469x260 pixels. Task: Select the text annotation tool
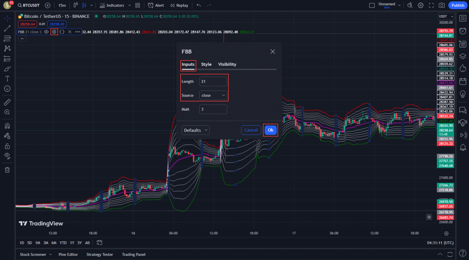point(7,79)
